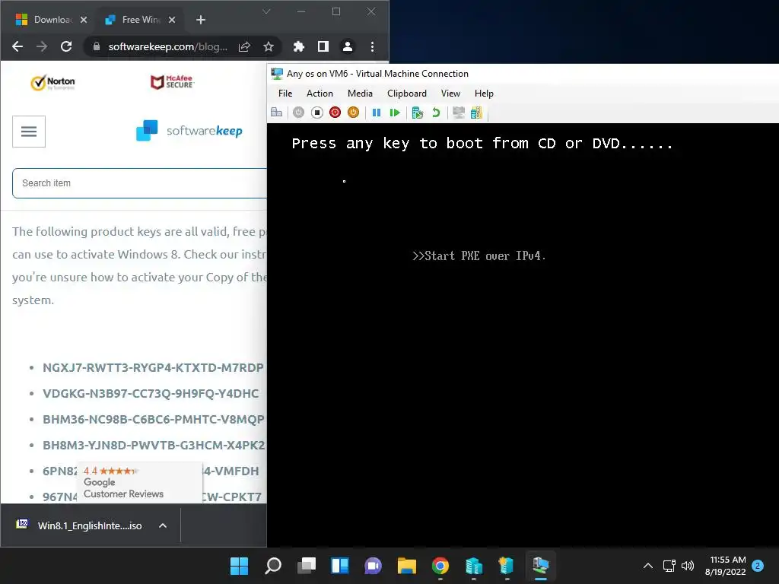
Task: Switch to Chrome on taskbar
Action: [x=440, y=566]
